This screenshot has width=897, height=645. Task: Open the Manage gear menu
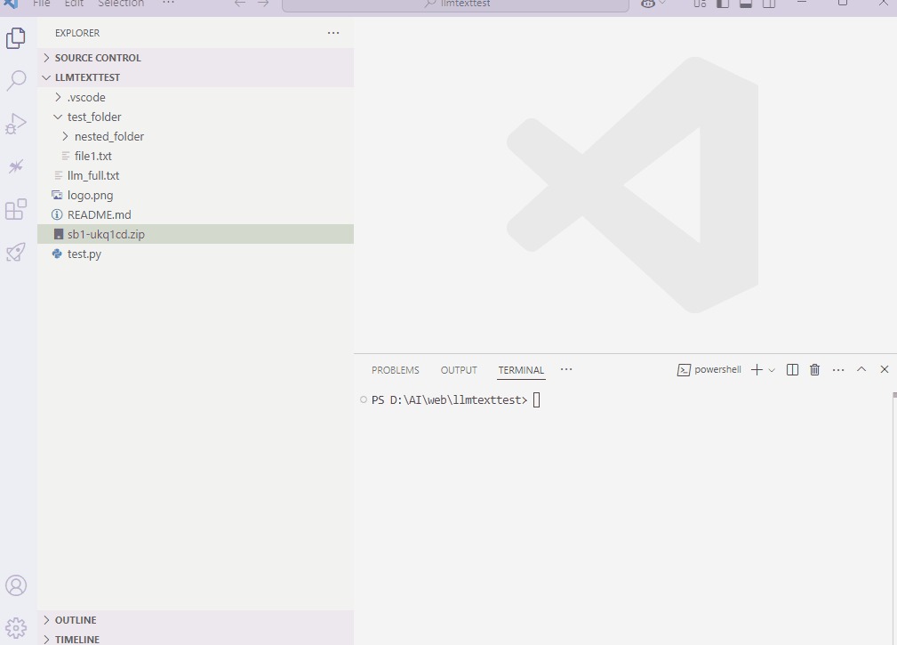click(16, 628)
